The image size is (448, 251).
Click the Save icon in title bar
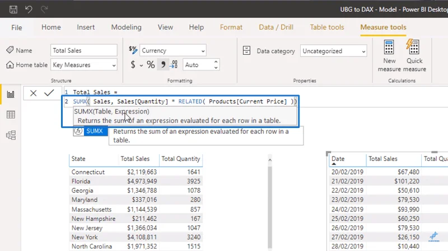[x=13, y=10]
